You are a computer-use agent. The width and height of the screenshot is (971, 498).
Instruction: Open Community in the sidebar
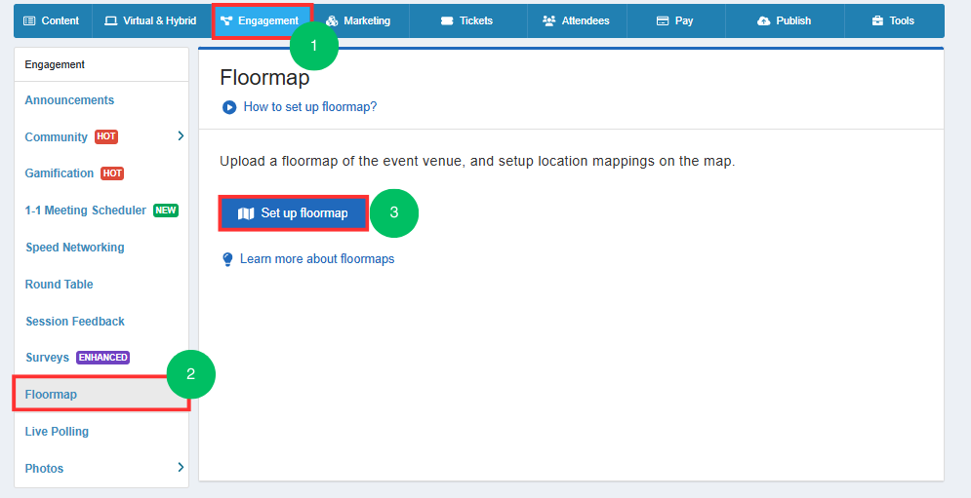coord(56,136)
